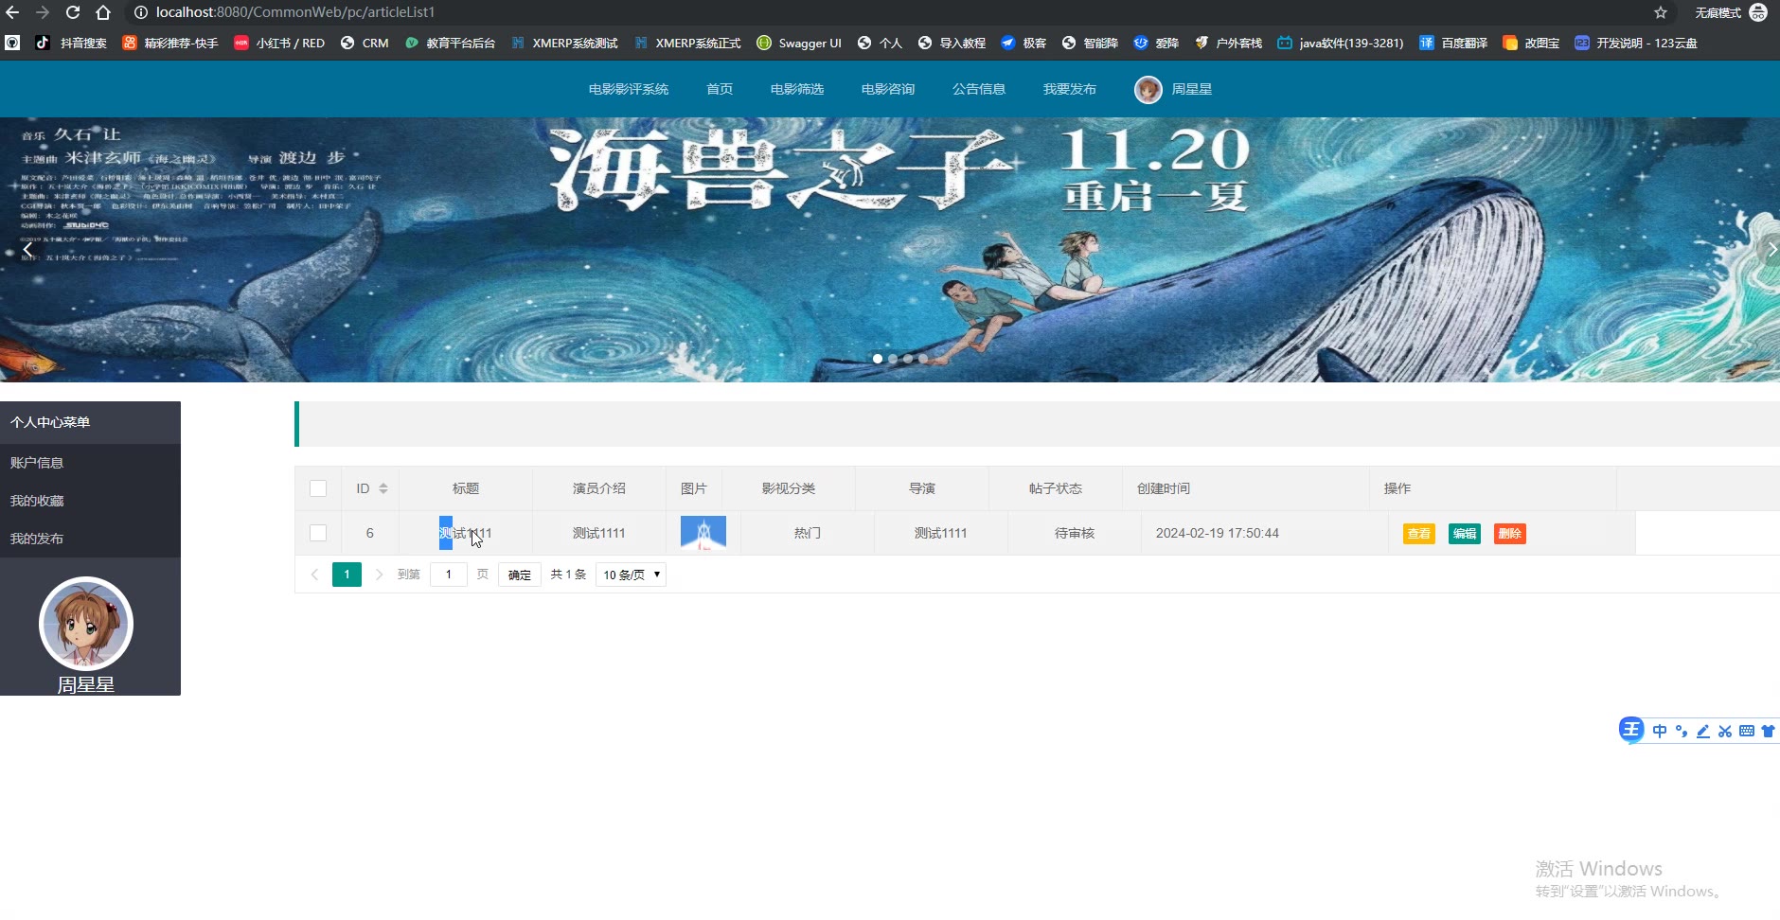Open browser home page icon
Viewport: 1780px width, 920px height.
point(103,12)
